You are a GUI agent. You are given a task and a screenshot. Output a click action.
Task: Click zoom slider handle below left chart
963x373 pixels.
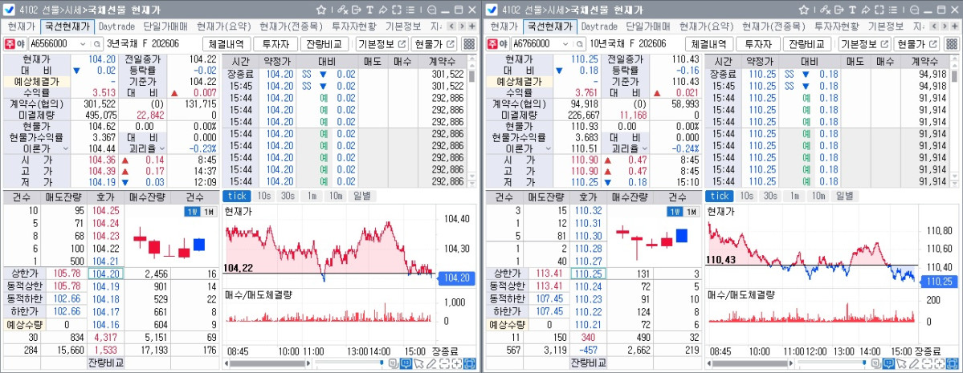pyautogui.click(x=382, y=363)
